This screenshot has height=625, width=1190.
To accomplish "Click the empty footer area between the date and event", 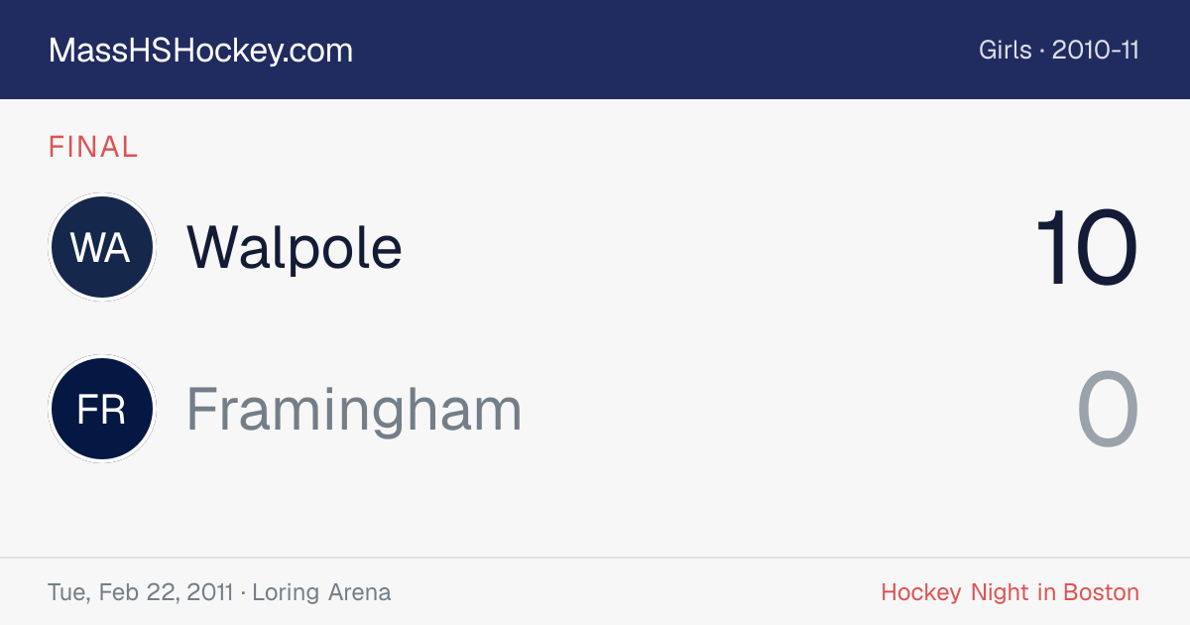I will 636,593.
